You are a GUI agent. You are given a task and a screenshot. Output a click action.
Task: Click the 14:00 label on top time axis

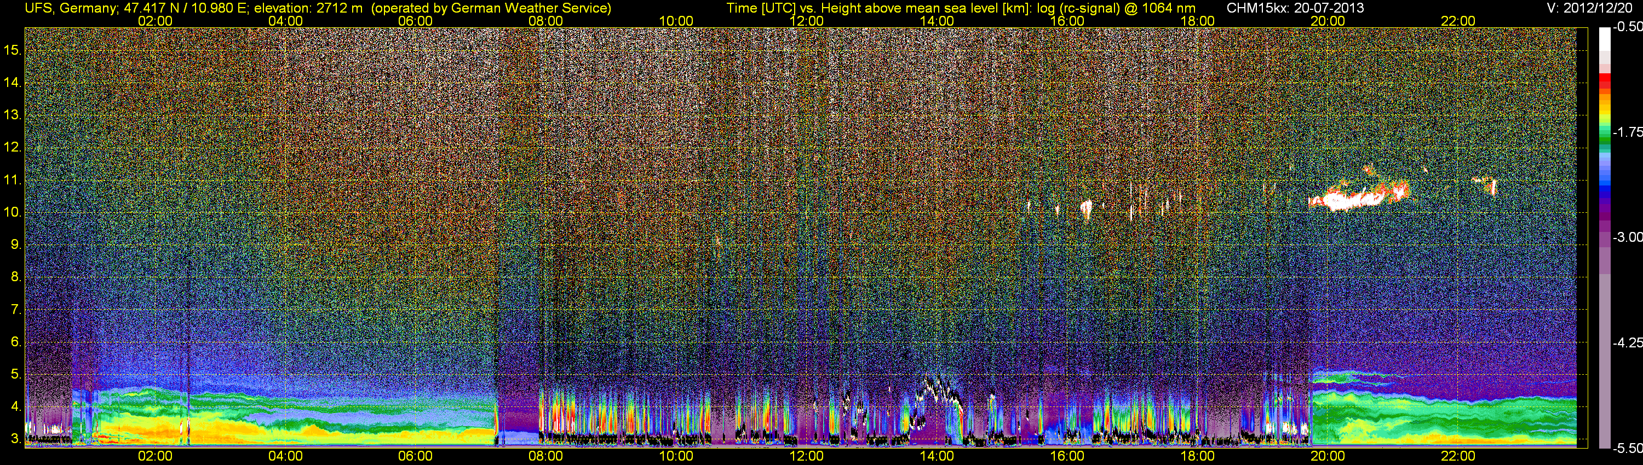937,21
